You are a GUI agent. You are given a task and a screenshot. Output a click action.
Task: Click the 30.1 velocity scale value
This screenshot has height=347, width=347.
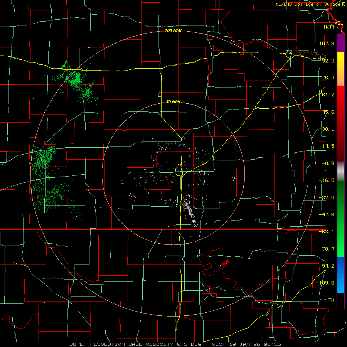coord(328,129)
